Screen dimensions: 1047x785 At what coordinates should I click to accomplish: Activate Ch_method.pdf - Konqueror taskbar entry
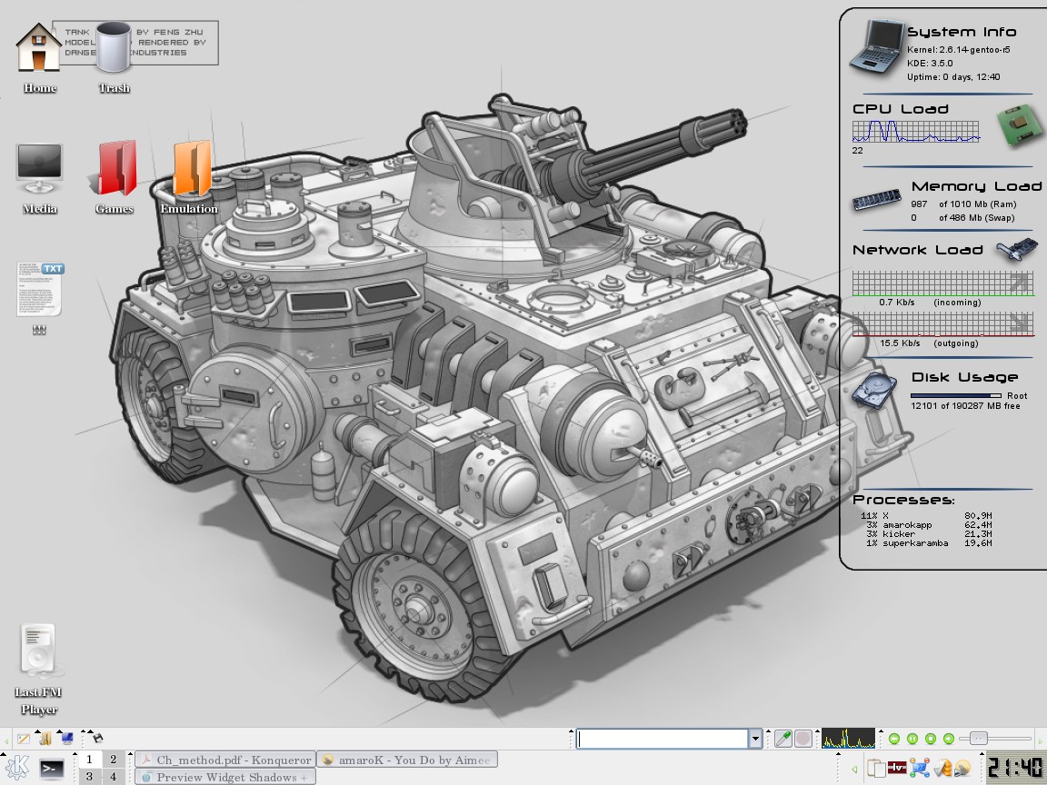tap(225, 760)
